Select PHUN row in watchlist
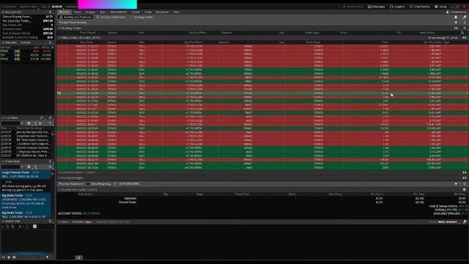 point(27,51)
